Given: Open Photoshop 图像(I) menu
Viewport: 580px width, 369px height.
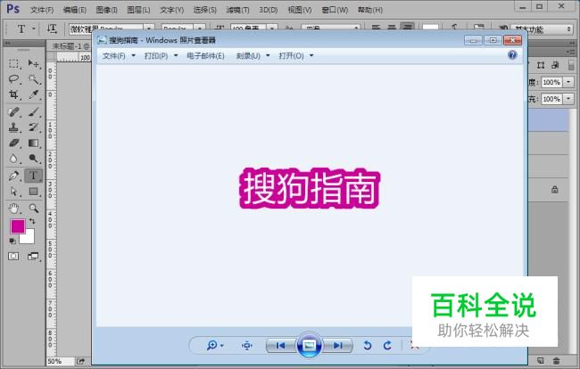Looking at the screenshot, I should point(106,10).
